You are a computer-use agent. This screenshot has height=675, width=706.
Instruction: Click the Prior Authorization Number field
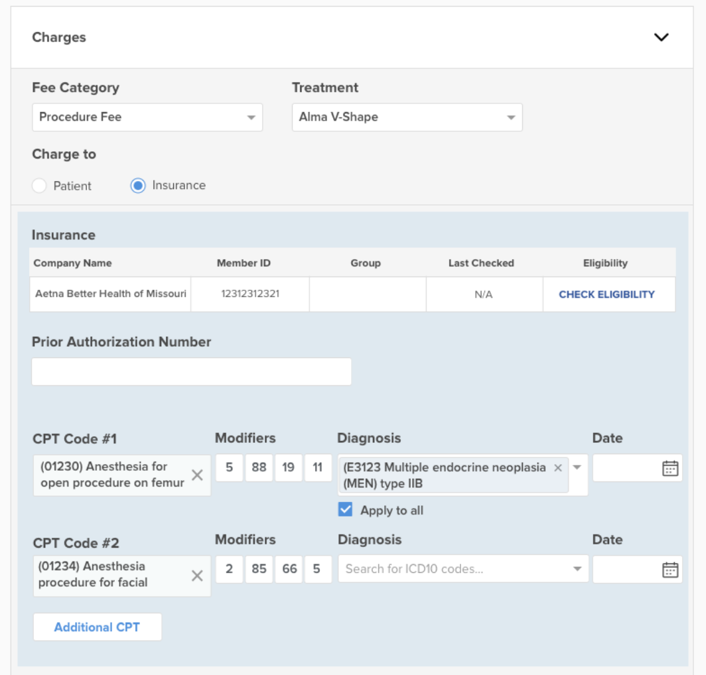point(191,372)
